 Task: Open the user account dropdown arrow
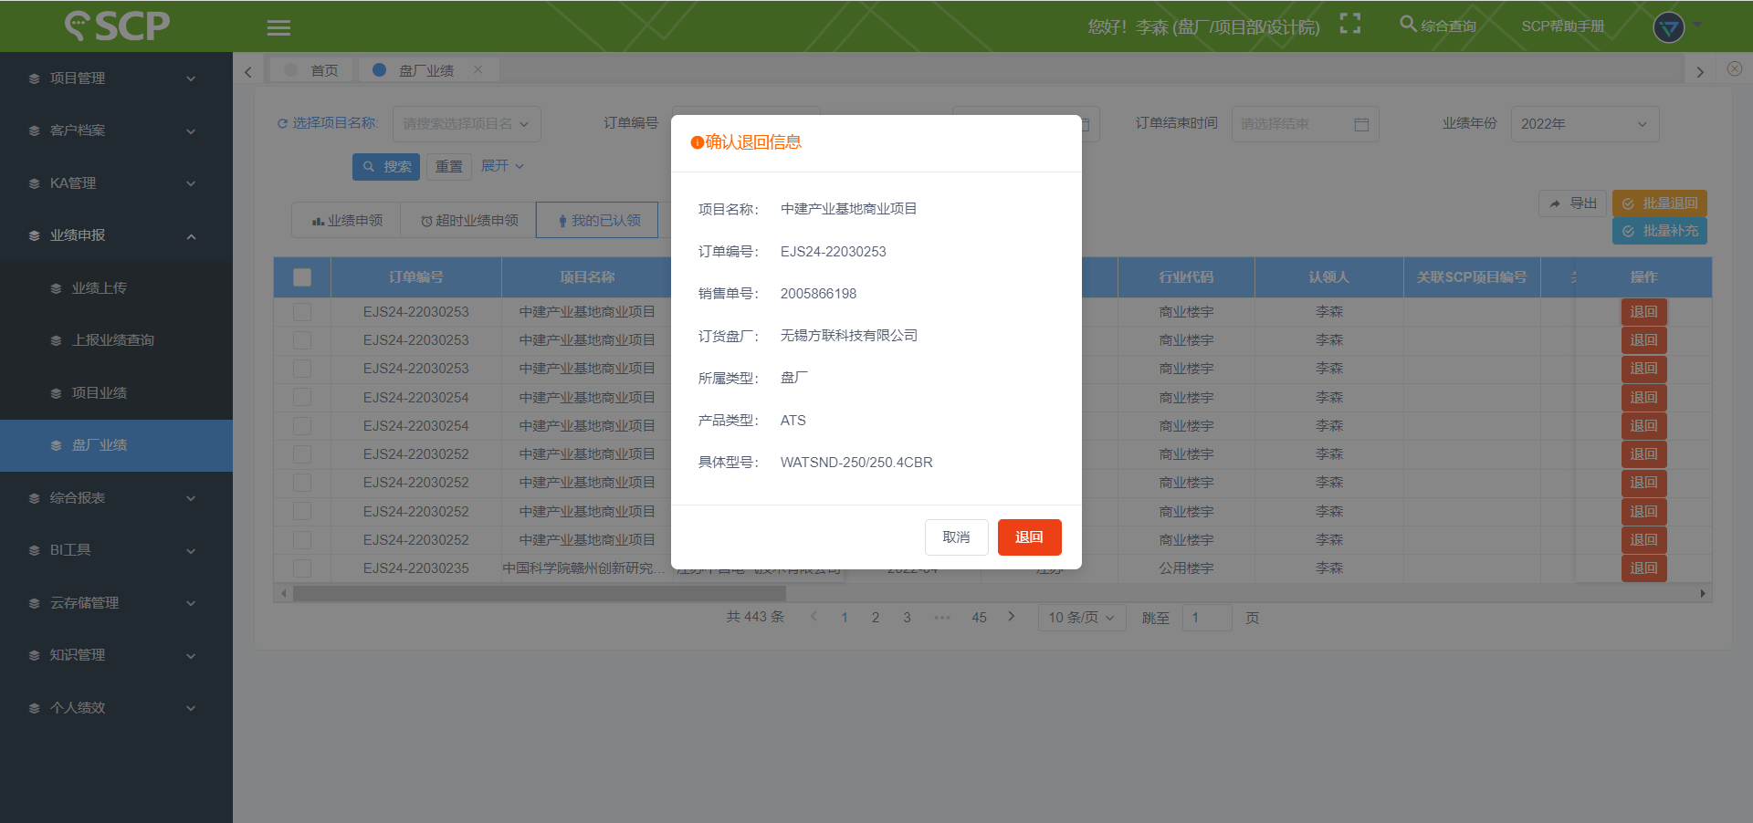tap(1697, 25)
